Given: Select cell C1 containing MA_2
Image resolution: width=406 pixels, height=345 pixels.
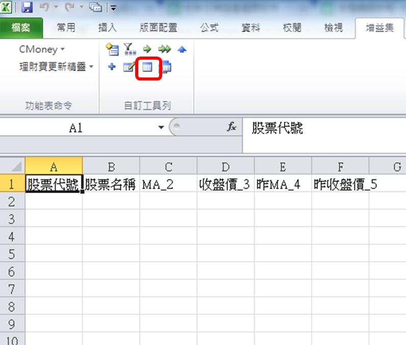Looking at the screenshot, I should [x=168, y=184].
